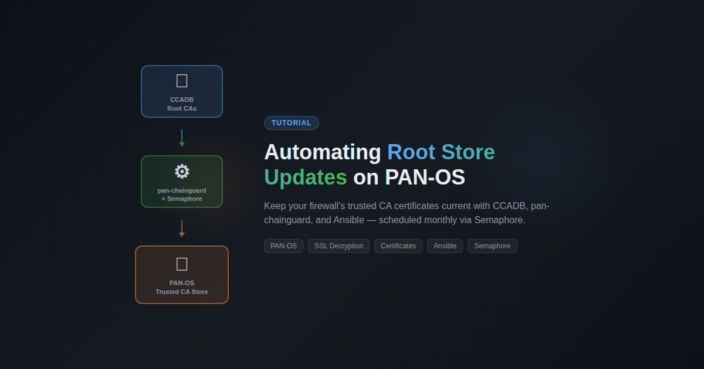Pick the Ansible tag
The height and width of the screenshot is (369, 704).
[x=445, y=246]
